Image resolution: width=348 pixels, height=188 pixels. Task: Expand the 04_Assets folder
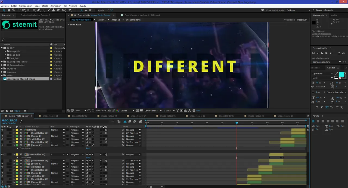pyautogui.click(x=2, y=69)
